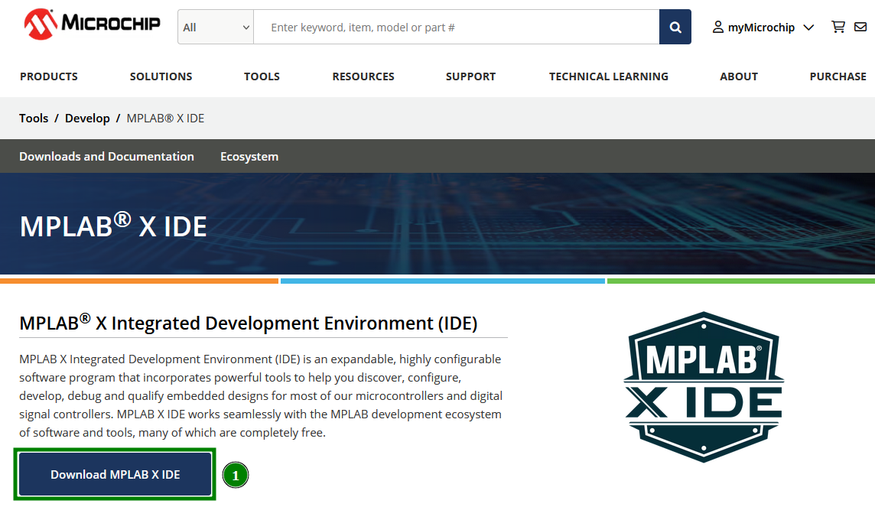875x507 pixels.
Task: Click the magnifier search button
Action: [675, 27]
